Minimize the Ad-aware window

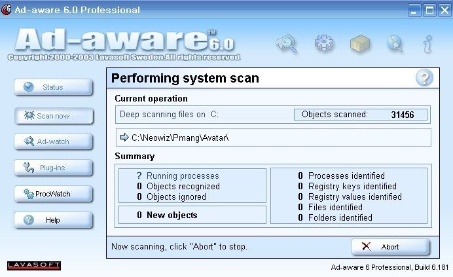[x=414, y=10]
